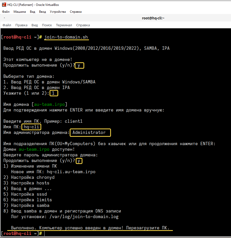Open the terminal Файл menu
This screenshot has width=231, height=238.
(7, 25)
